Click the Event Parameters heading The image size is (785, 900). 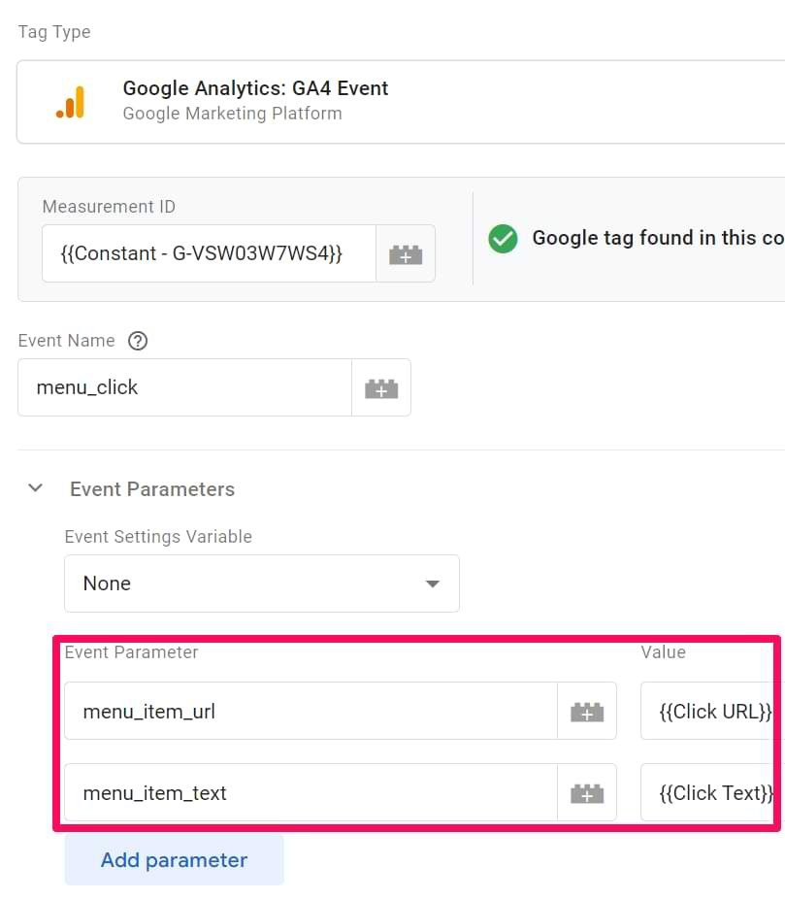pyautogui.click(x=151, y=488)
